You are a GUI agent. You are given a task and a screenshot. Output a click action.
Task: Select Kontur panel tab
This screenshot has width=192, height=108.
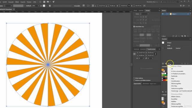pyautogui.click(x=148, y=10)
